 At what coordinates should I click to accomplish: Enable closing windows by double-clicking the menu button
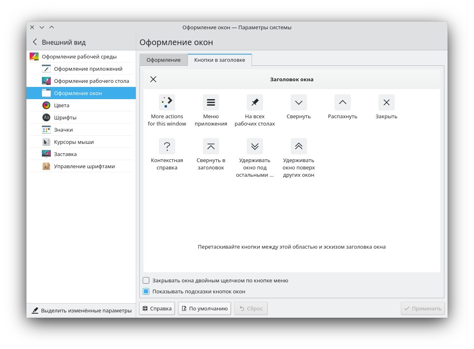[x=146, y=280]
